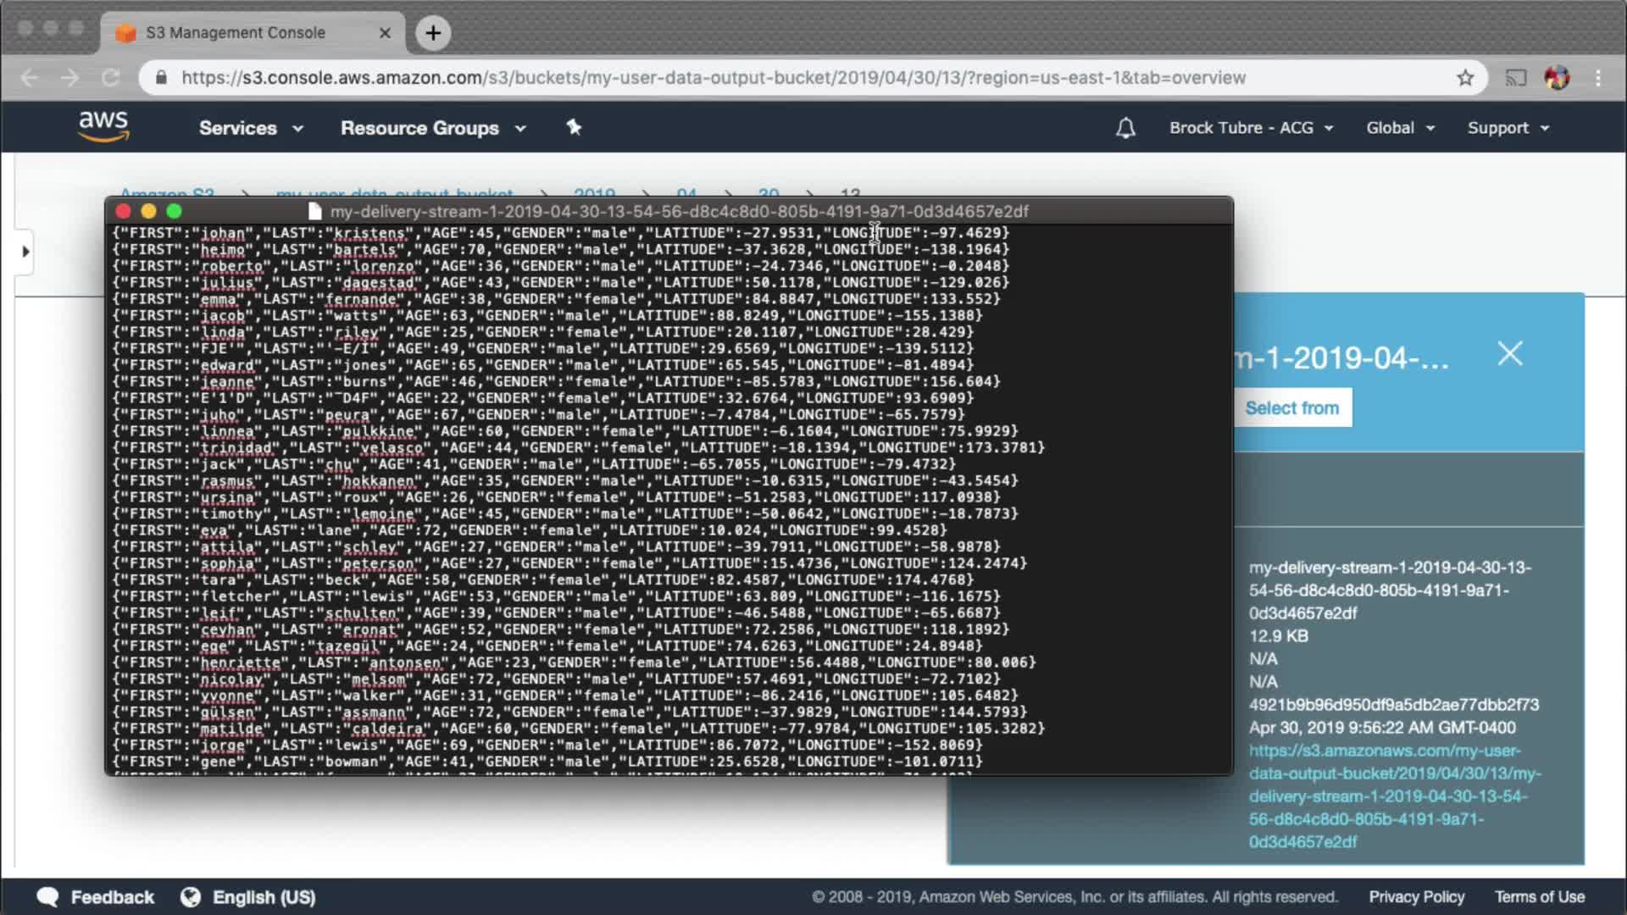Close the object details panel X
This screenshot has width=1627, height=915.
[x=1509, y=353]
